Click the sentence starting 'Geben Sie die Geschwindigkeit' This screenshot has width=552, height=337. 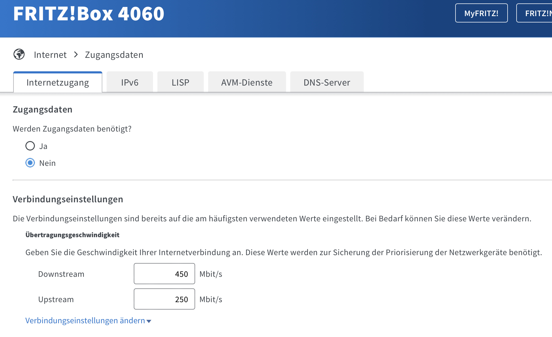pos(284,252)
